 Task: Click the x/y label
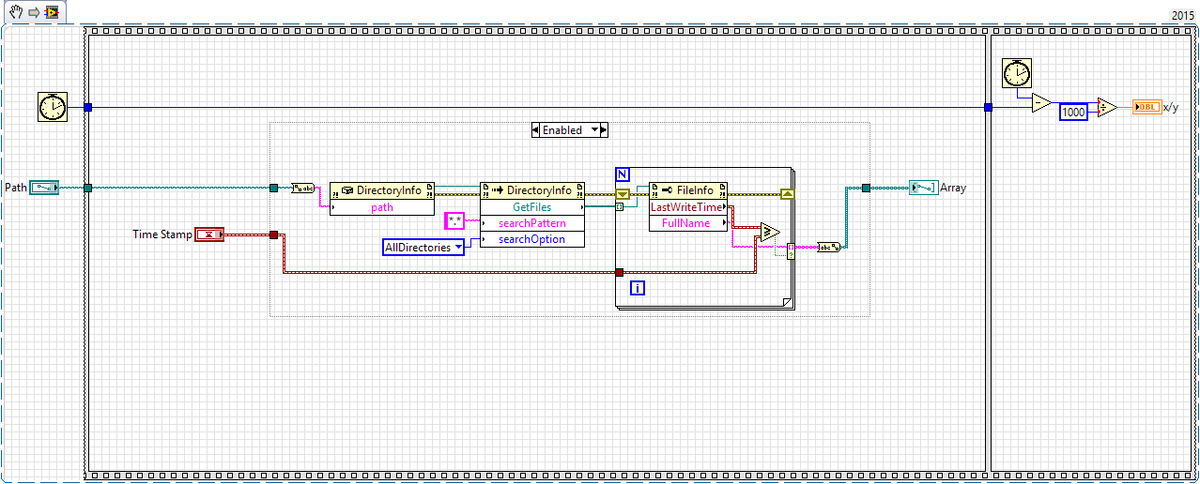[1171, 107]
